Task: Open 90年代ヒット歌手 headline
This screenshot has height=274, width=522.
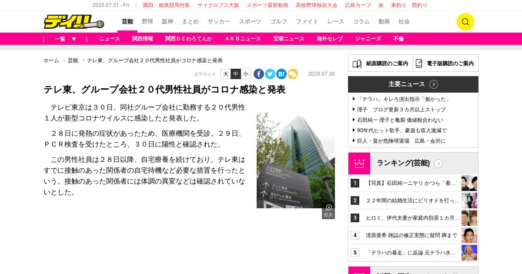Action: pos(402,130)
